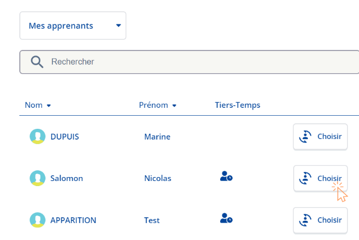Click the name DUPUIS

pyautogui.click(x=64, y=137)
